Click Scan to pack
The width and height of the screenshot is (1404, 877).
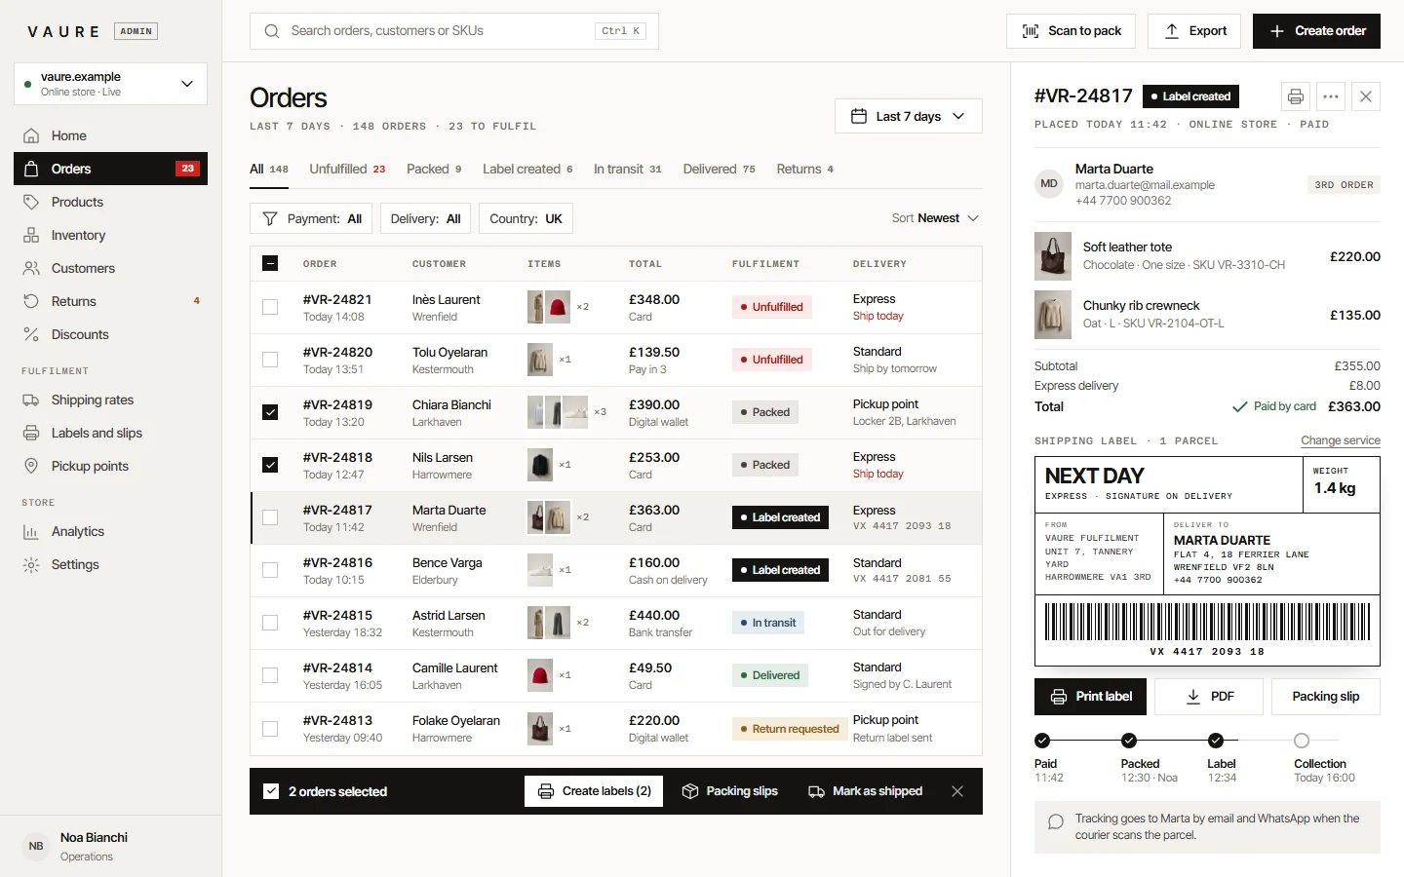(1072, 31)
